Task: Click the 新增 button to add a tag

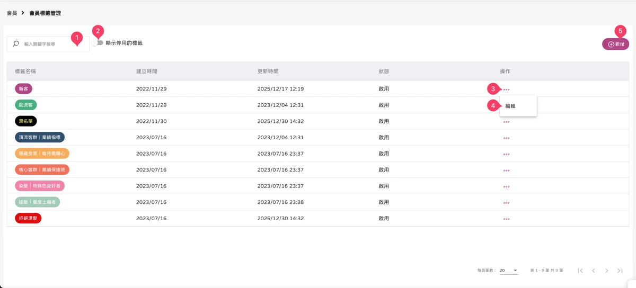Action: coord(616,44)
